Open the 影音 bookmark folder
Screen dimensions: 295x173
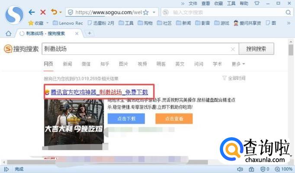point(202,23)
